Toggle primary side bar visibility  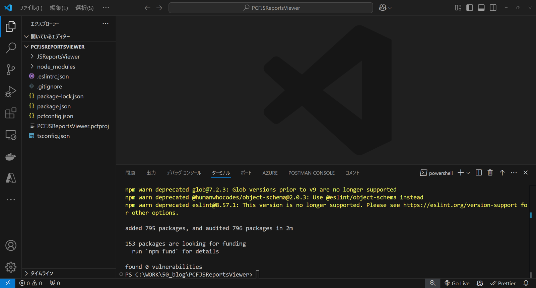470,8
